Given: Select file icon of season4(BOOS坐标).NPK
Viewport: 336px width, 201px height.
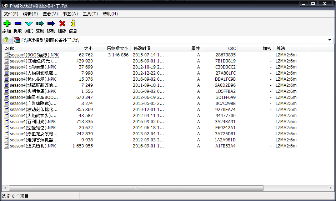Looking at the screenshot, I should 6,55.
